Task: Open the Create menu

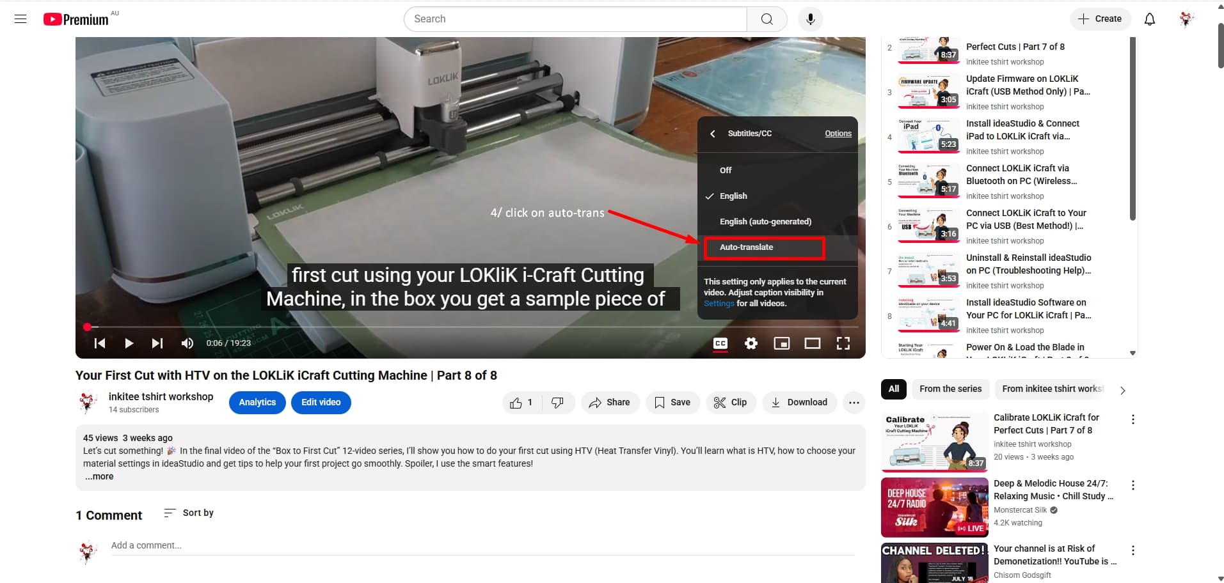Action: [x=1100, y=19]
